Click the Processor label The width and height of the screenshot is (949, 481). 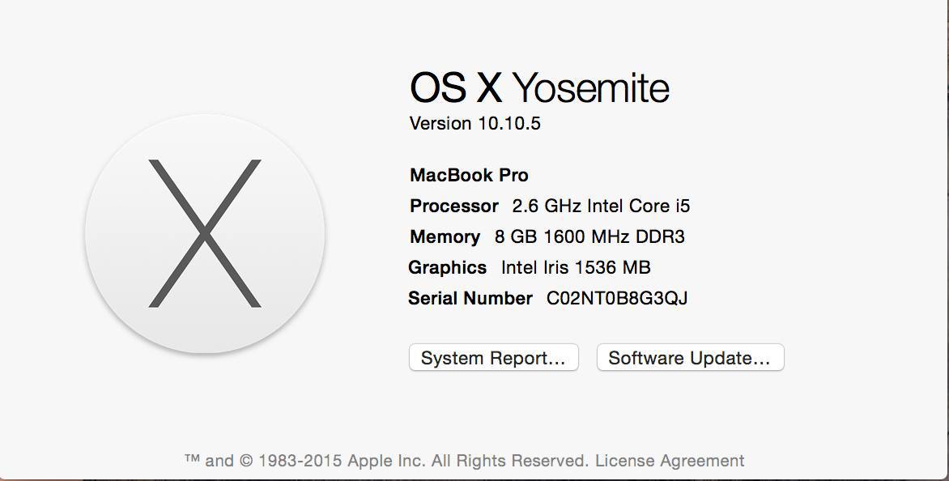coord(454,206)
